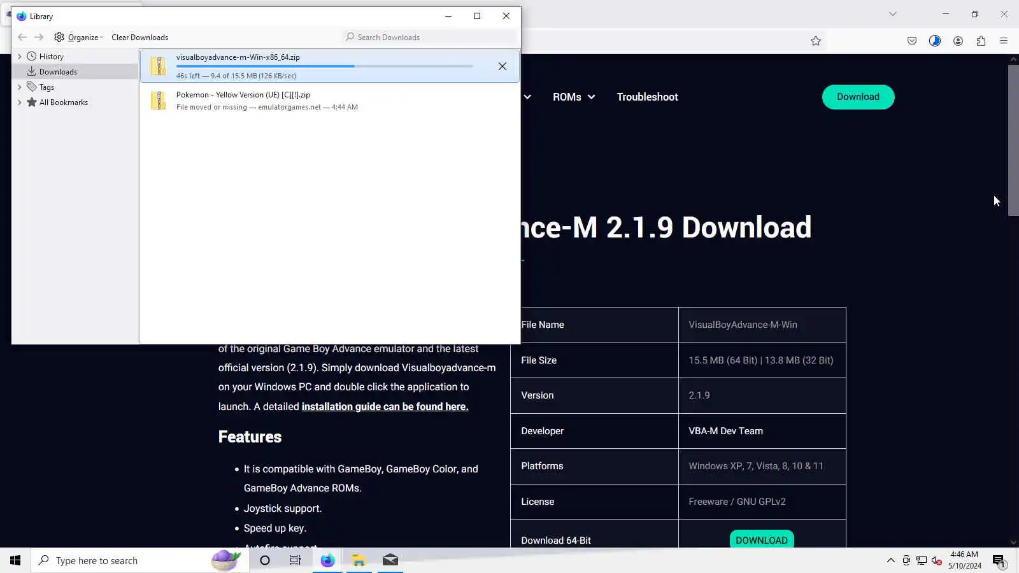
Task: Open the list all tabs dropdown
Action: 893,14
